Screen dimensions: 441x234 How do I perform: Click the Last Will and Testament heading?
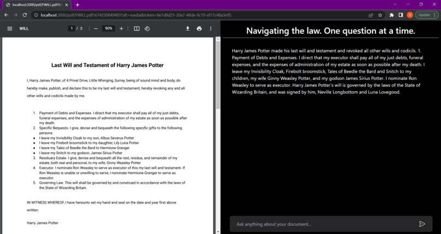tap(107, 65)
